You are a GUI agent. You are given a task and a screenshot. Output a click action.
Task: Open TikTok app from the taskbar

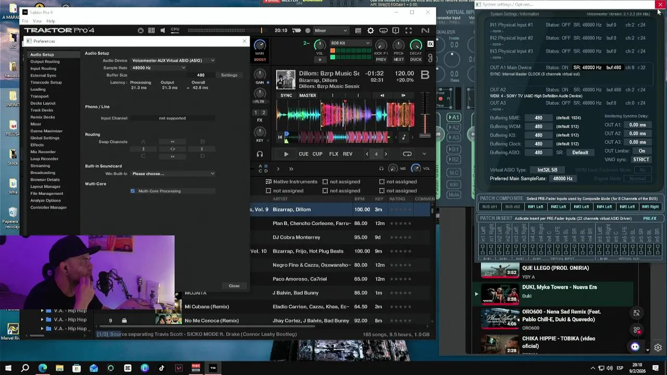pos(162,368)
